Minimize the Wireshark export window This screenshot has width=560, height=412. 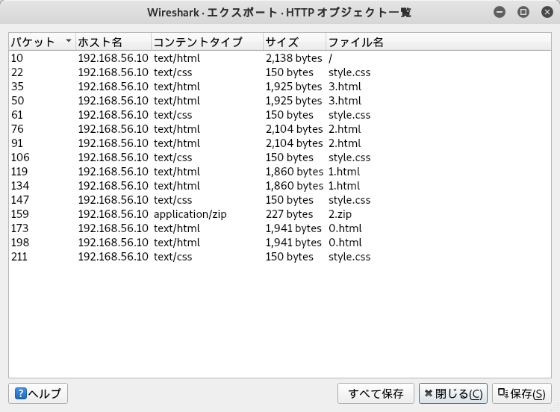click(x=500, y=12)
